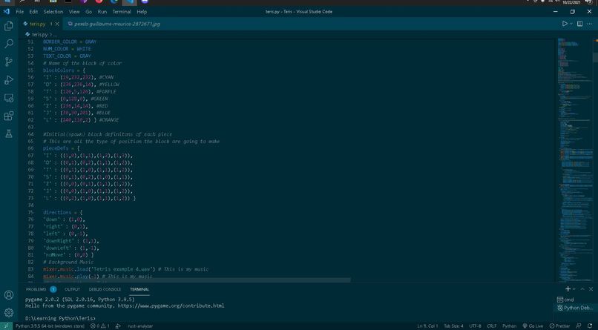
Task: Switch to the DEBUG CONSOLE tab
Action: click(x=105, y=289)
